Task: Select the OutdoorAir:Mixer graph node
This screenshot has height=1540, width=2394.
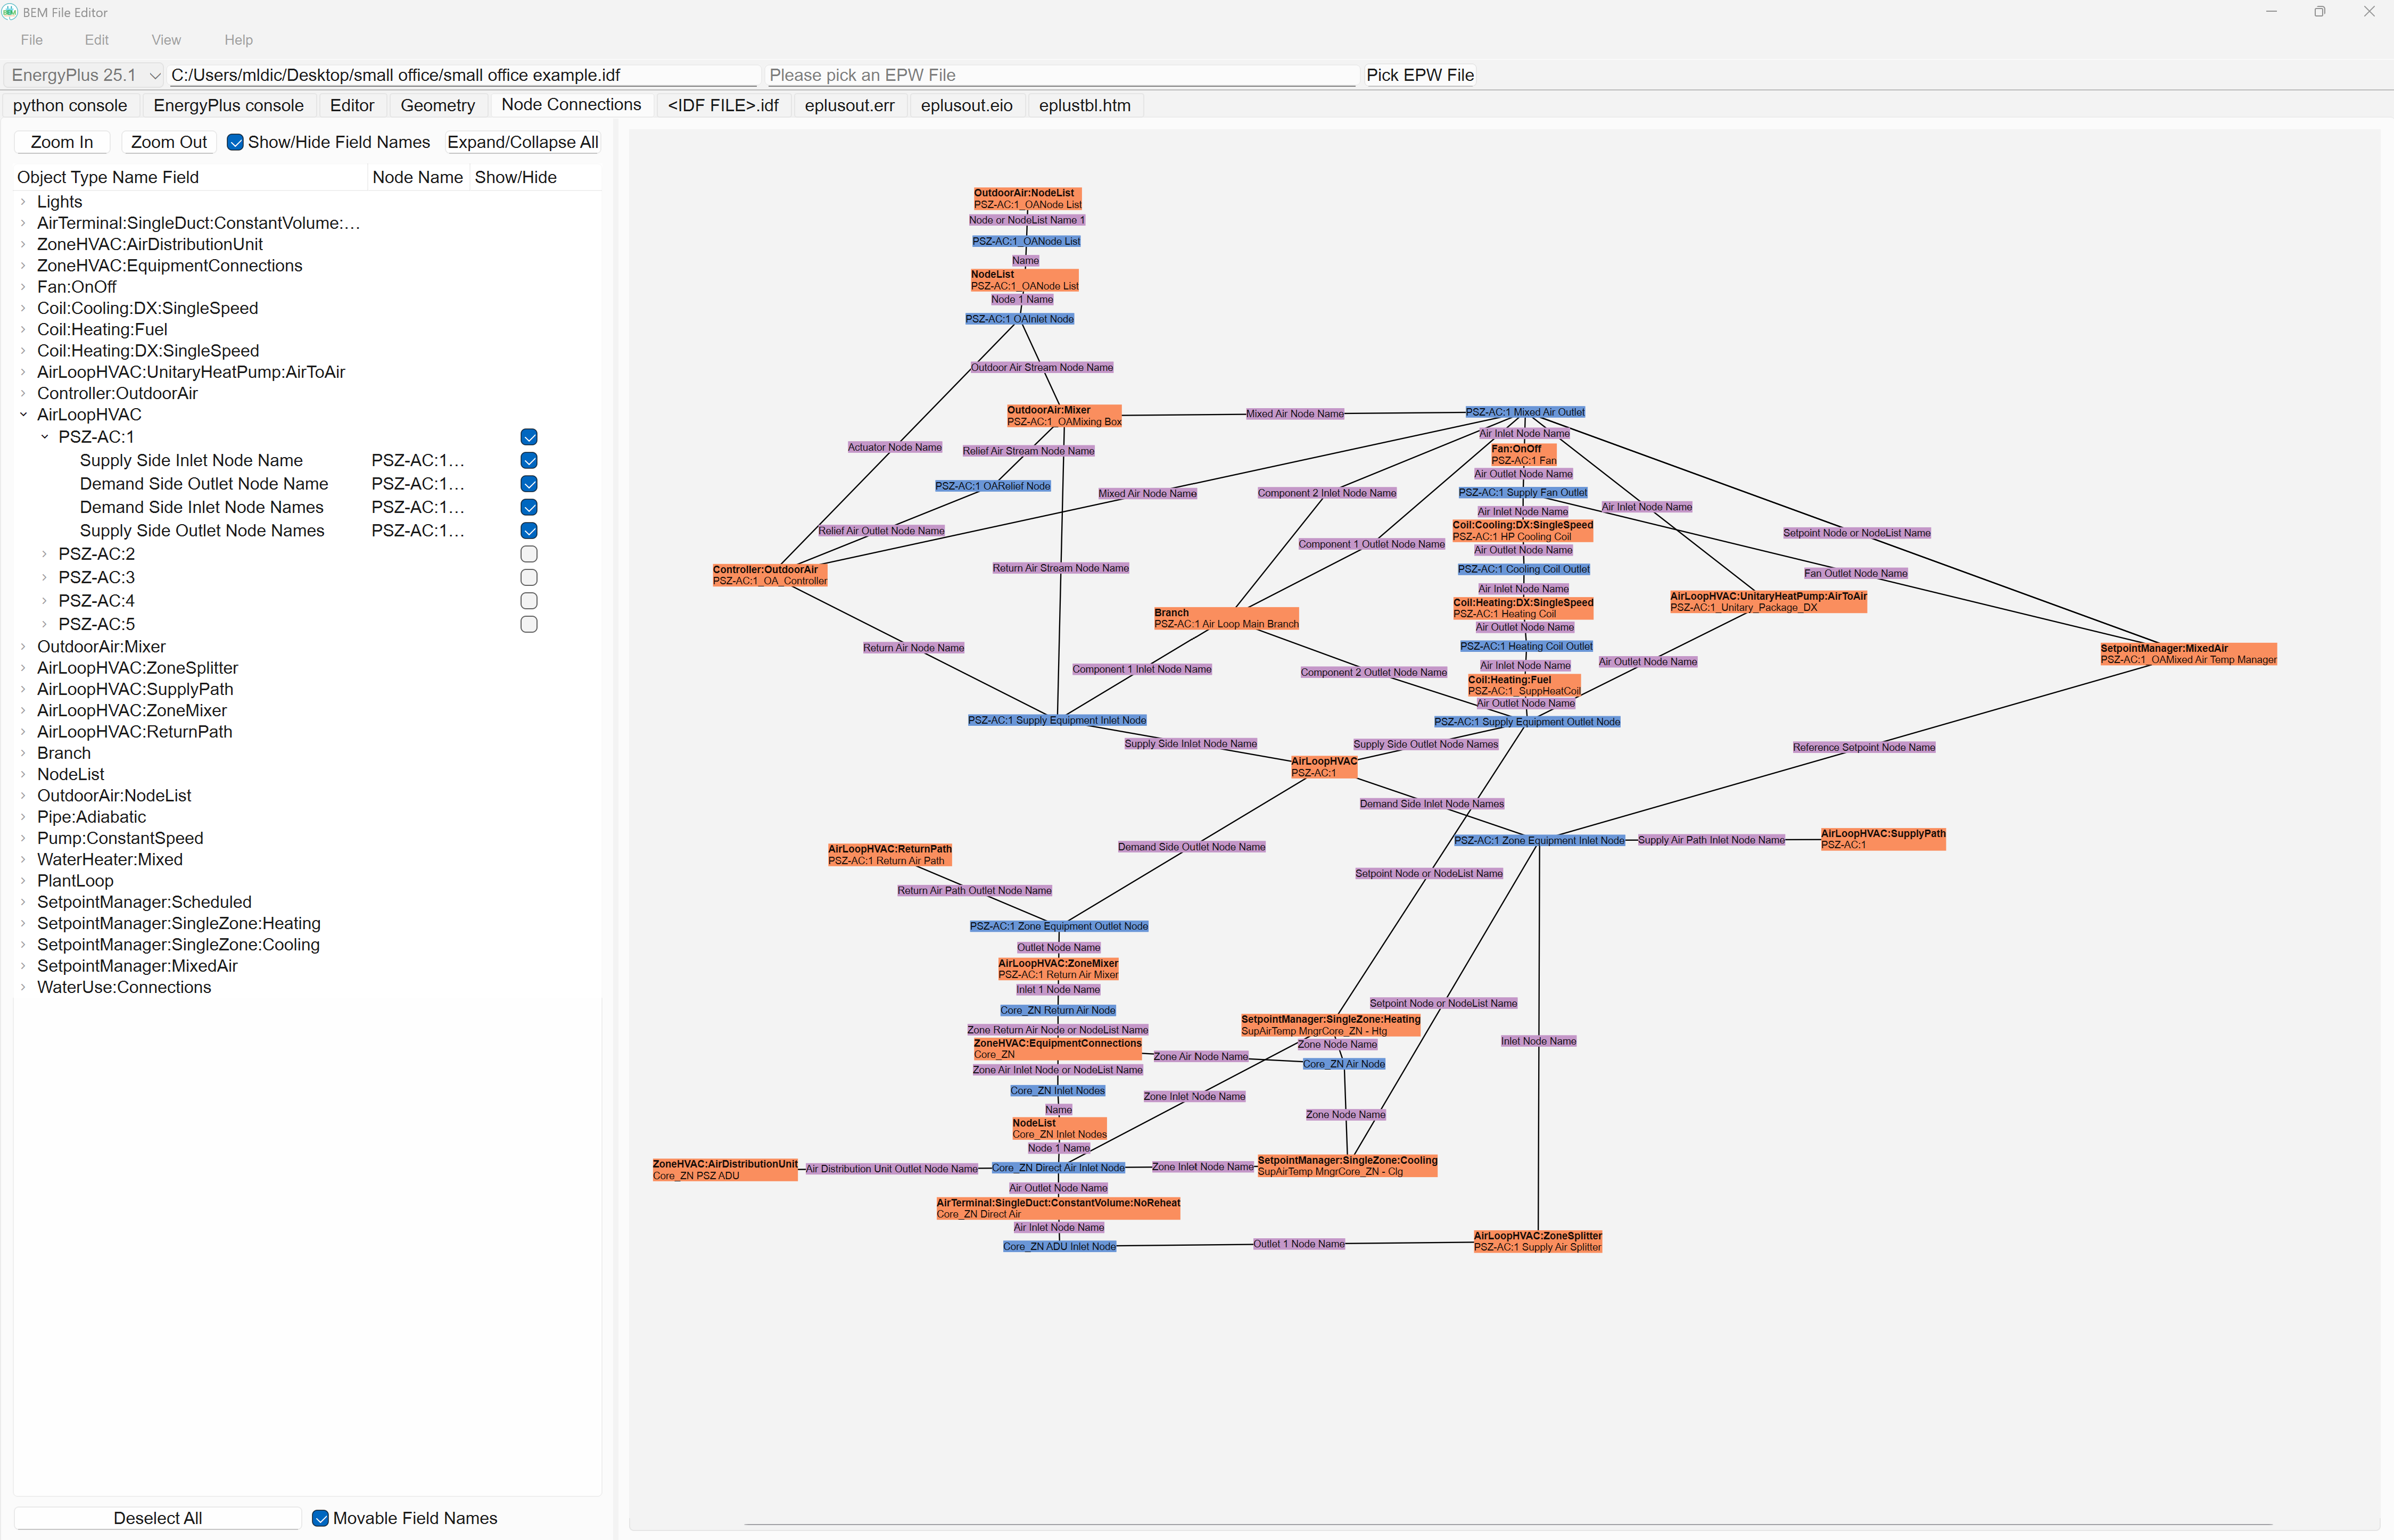Action: pyautogui.click(x=1064, y=416)
